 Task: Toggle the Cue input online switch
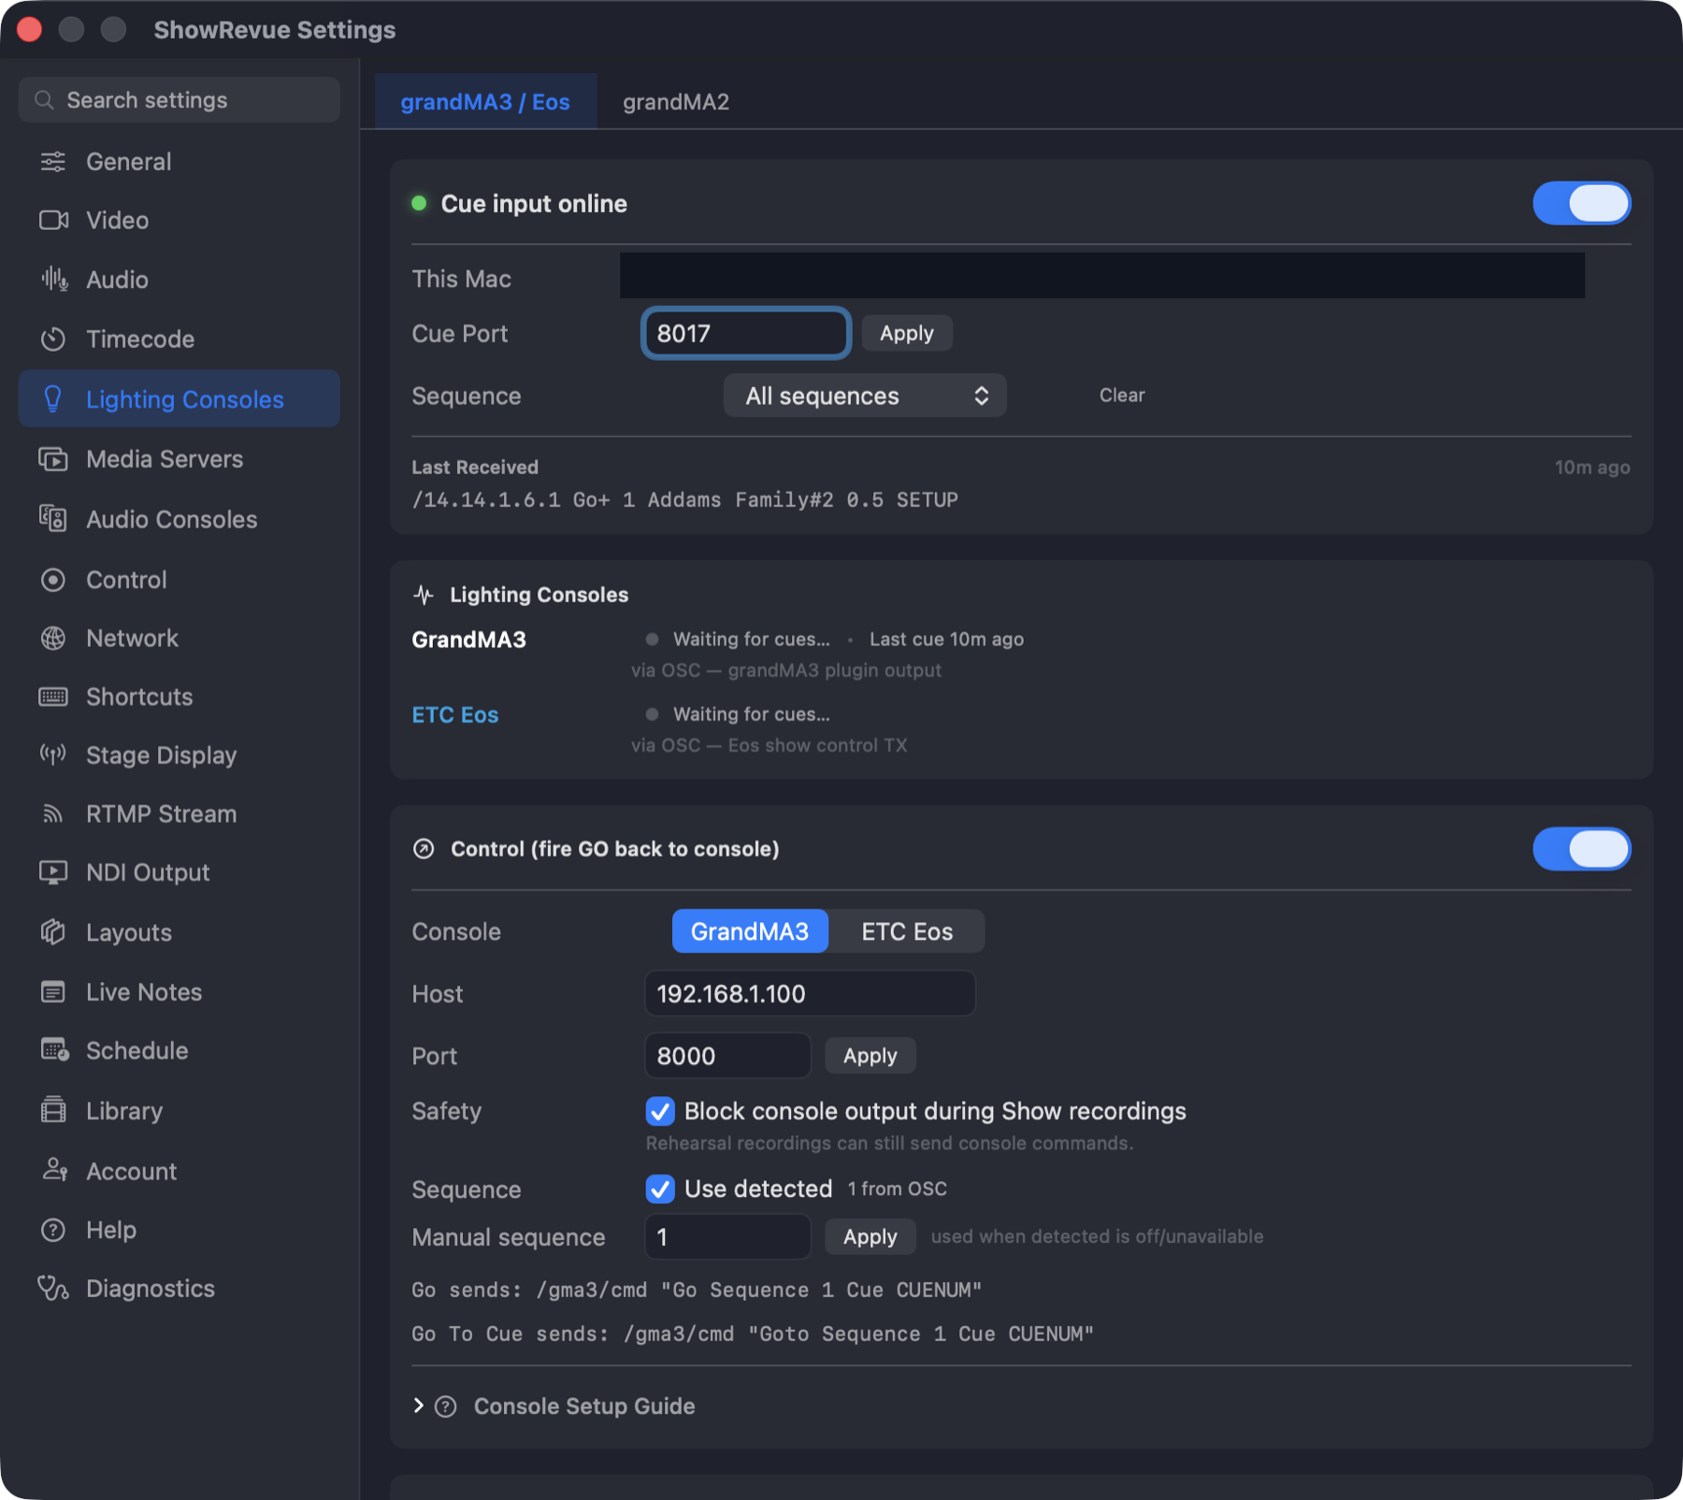point(1582,204)
